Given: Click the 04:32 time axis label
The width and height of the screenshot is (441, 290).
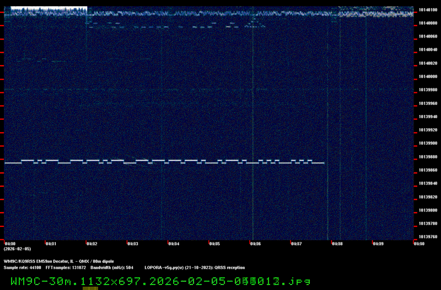Looking at the screenshot, I should point(92,243).
